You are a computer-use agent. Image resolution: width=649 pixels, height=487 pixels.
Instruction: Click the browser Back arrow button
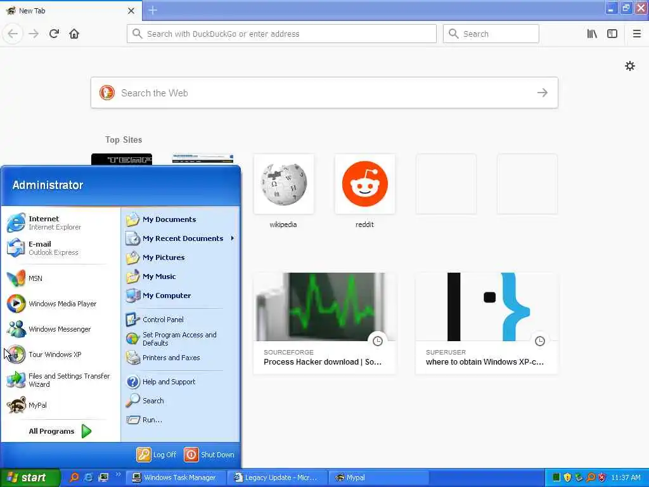tap(13, 34)
